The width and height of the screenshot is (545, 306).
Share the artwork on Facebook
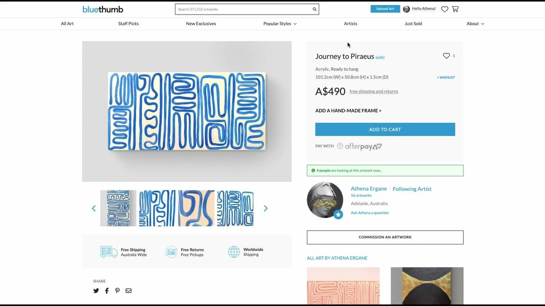tap(107, 291)
